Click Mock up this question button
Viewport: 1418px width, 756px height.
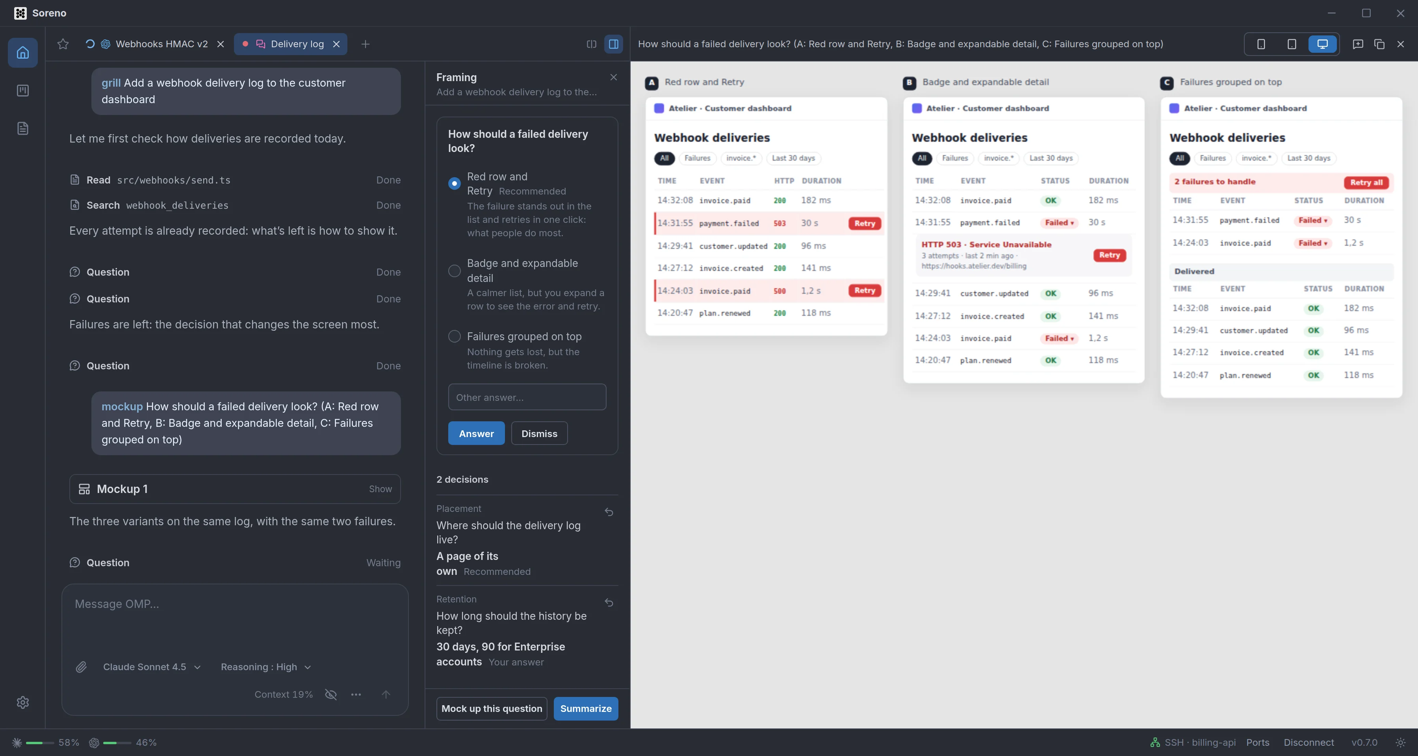point(492,708)
